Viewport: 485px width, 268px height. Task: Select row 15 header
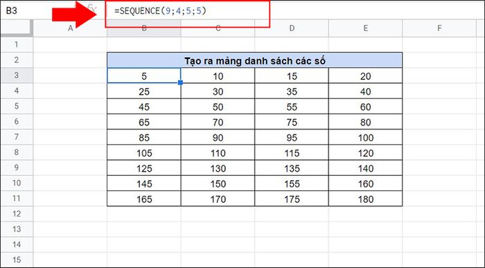pyautogui.click(x=17, y=260)
